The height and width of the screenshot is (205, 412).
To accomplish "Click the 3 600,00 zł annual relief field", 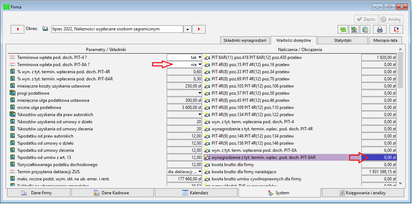I will click(x=185, y=107).
